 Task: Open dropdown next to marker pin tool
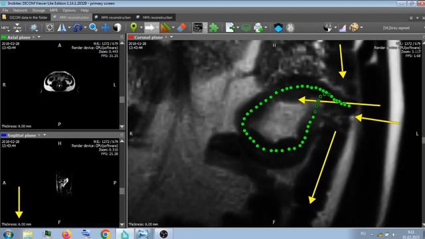pyautogui.click(x=141, y=28)
